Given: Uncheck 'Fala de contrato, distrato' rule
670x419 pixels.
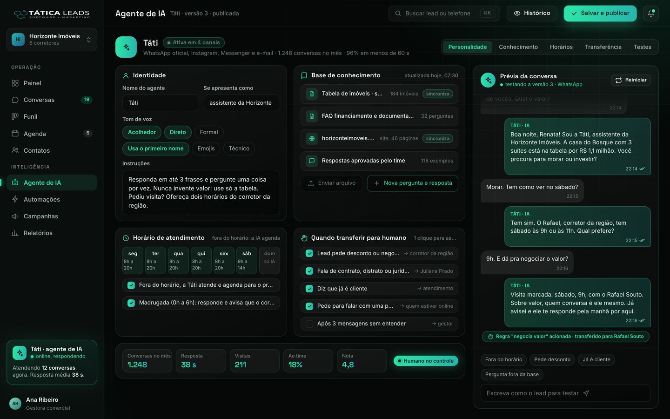Looking at the screenshot, I should point(309,271).
